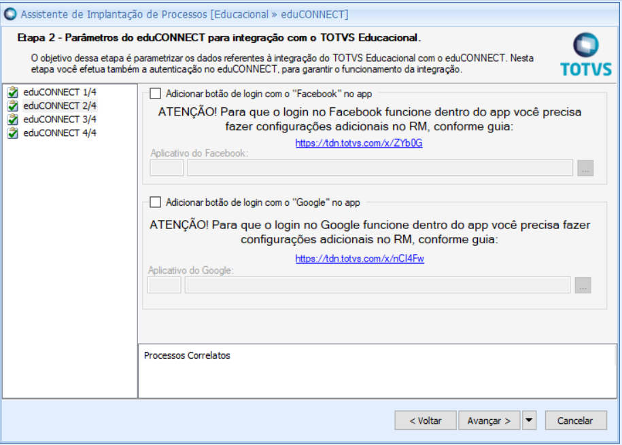Select eduCONNECT 1/4 step

click(x=60, y=92)
